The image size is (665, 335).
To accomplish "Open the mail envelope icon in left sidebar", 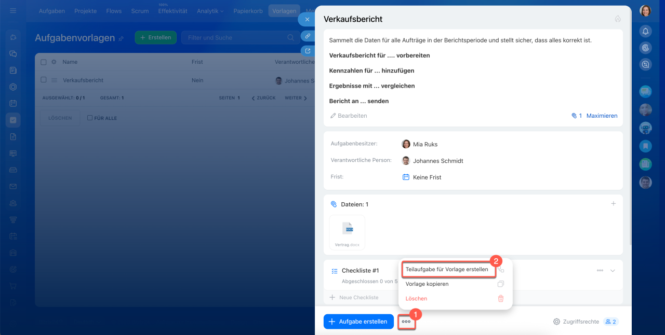I will (x=13, y=186).
